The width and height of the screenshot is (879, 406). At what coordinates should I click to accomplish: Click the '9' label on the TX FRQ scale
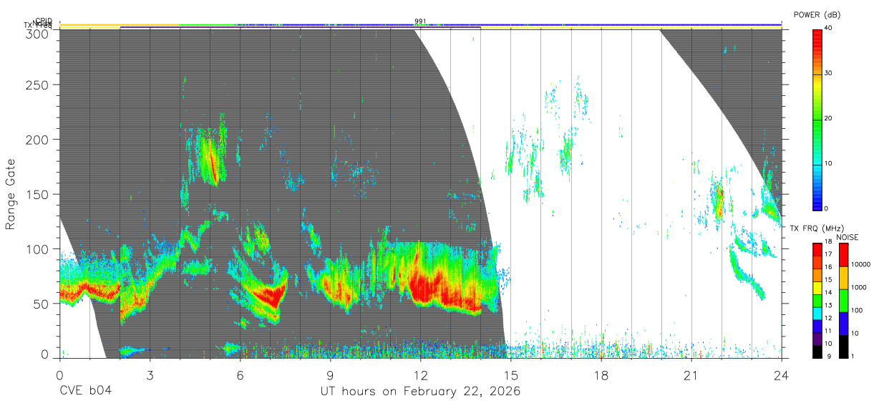[830, 357]
